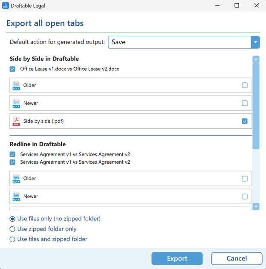Click DOCX icon for Older in Redline section
The image size is (266, 269).
(16, 179)
